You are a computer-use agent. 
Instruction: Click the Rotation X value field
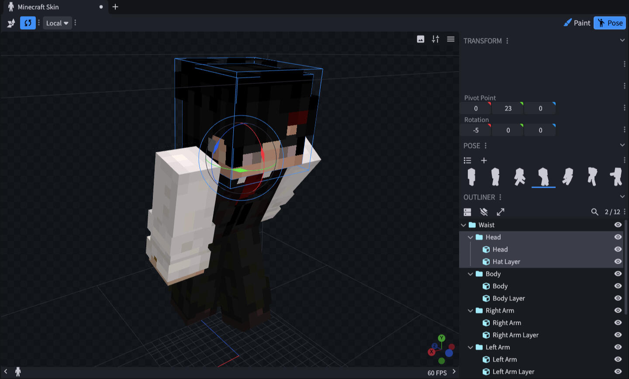point(476,130)
